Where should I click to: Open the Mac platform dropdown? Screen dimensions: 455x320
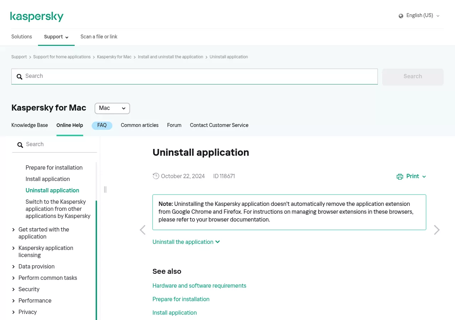click(x=112, y=108)
